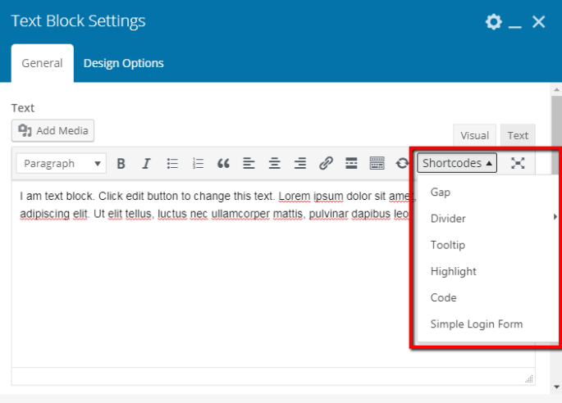The height and width of the screenshot is (403, 562).
Task: Center align the text
Action: (274, 164)
